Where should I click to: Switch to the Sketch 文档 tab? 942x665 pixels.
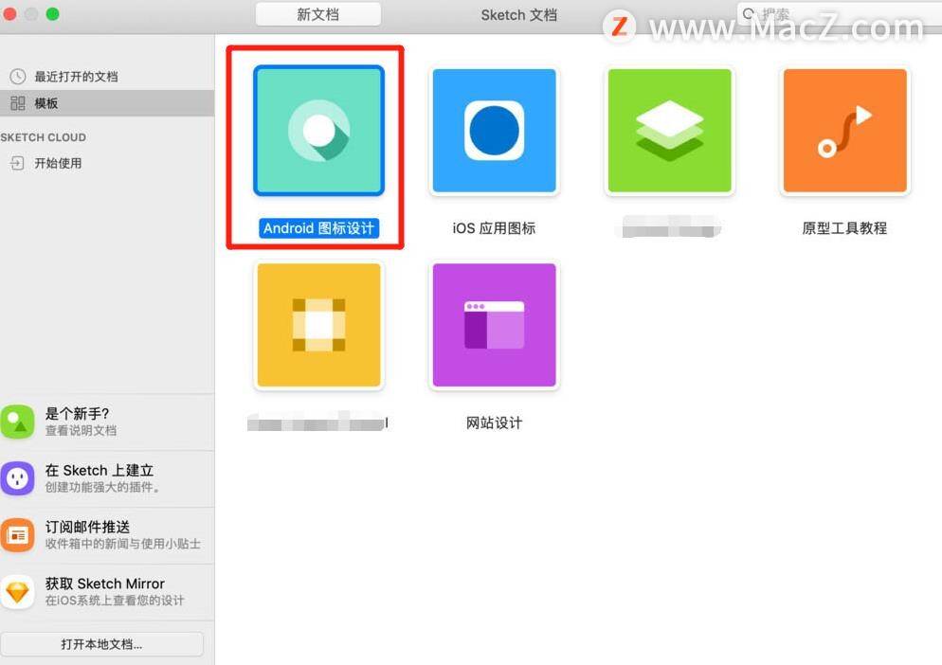point(519,15)
